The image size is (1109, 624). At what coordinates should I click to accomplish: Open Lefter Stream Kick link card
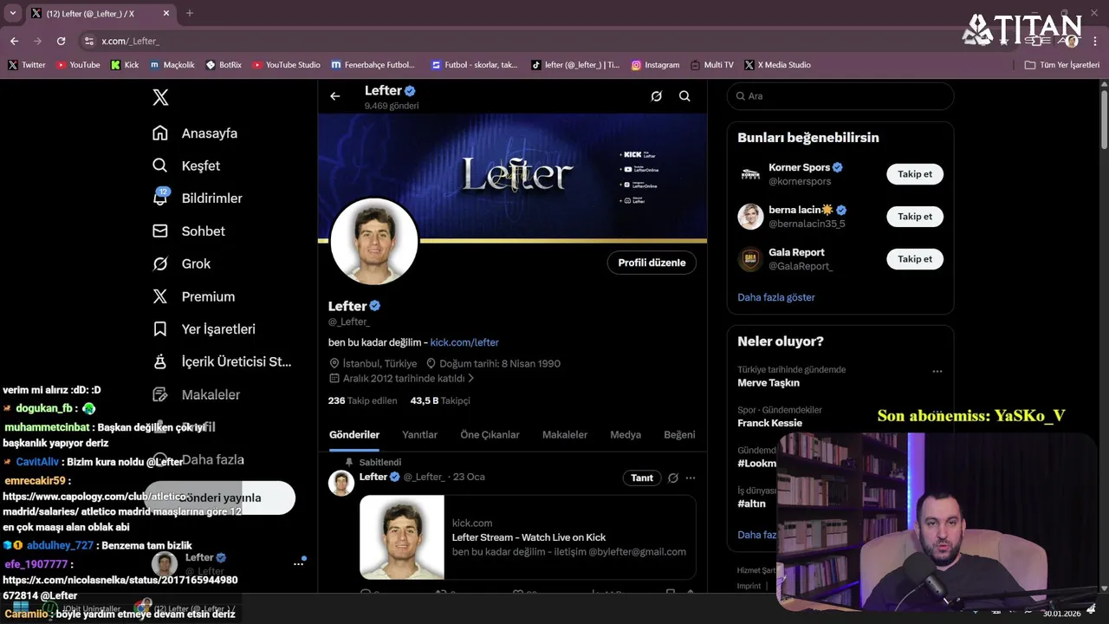click(x=528, y=537)
